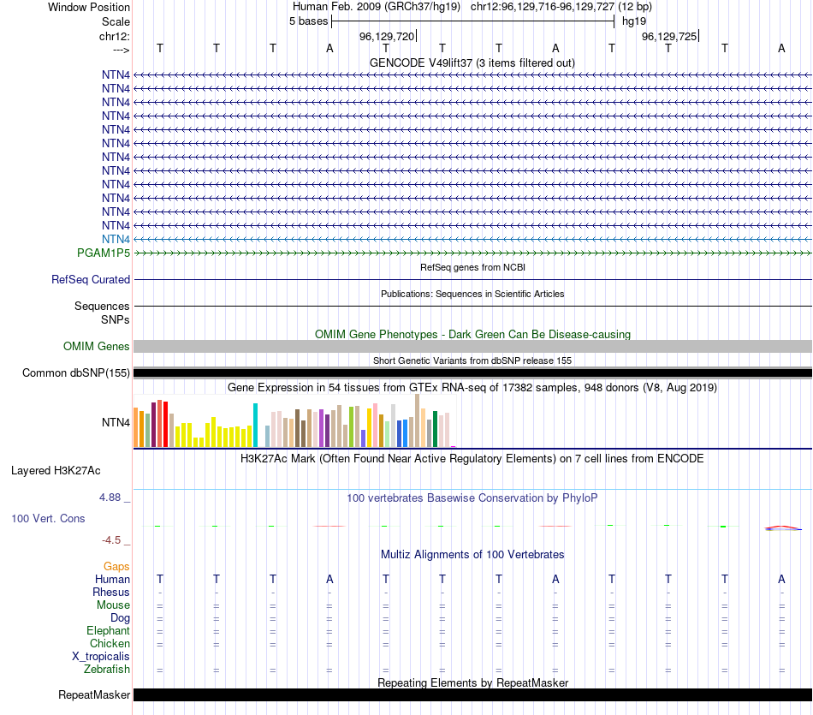Click the -4.5 PhyloP lower limit

pyautogui.click(x=111, y=540)
